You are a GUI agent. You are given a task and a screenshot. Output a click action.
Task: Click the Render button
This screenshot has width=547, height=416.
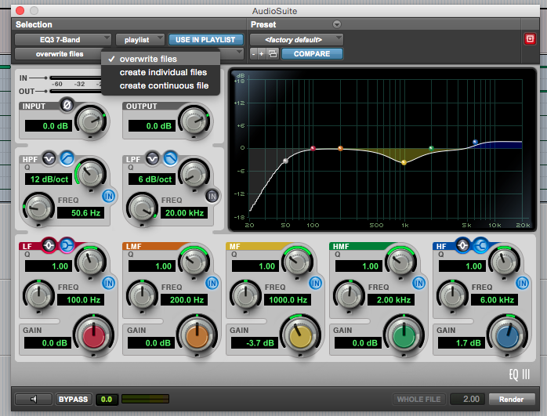click(x=512, y=399)
